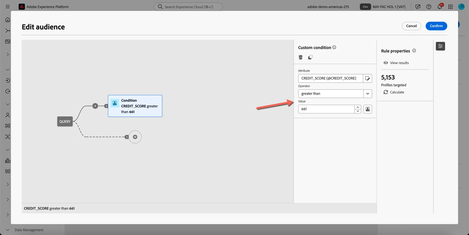Open the MA1 FAC HOL 1 sandbox switcher
469x235 pixels.
[382, 7]
